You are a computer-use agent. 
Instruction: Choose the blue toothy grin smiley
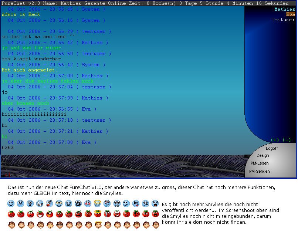coord(40,203)
